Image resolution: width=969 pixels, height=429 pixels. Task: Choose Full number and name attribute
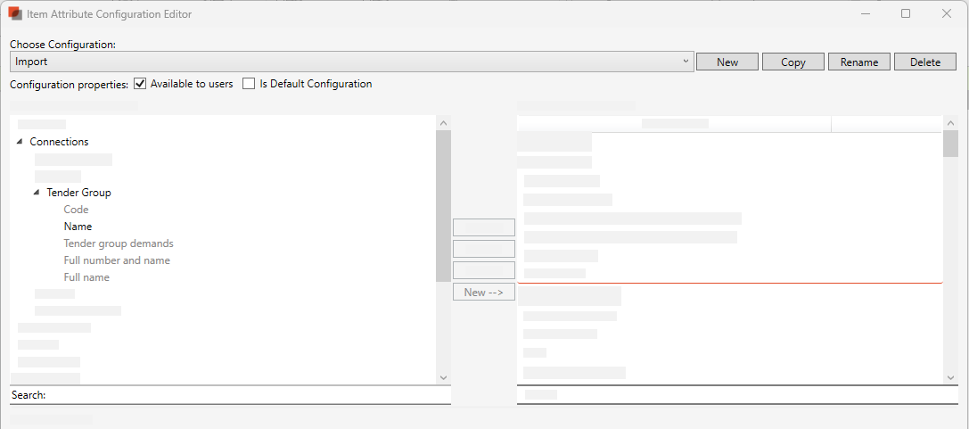pos(116,260)
